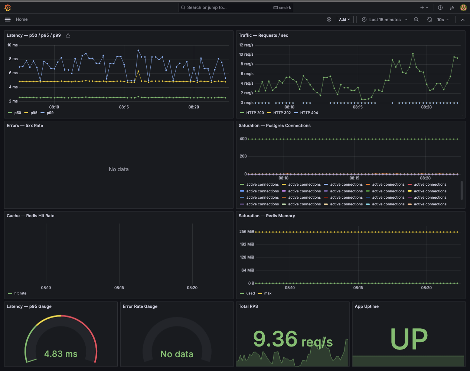
Task: Click the Grafana logo icon
Action: (x=8, y=7)
